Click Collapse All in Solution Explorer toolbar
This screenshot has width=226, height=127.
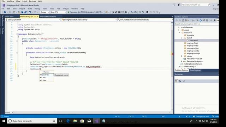click(204, 20)
